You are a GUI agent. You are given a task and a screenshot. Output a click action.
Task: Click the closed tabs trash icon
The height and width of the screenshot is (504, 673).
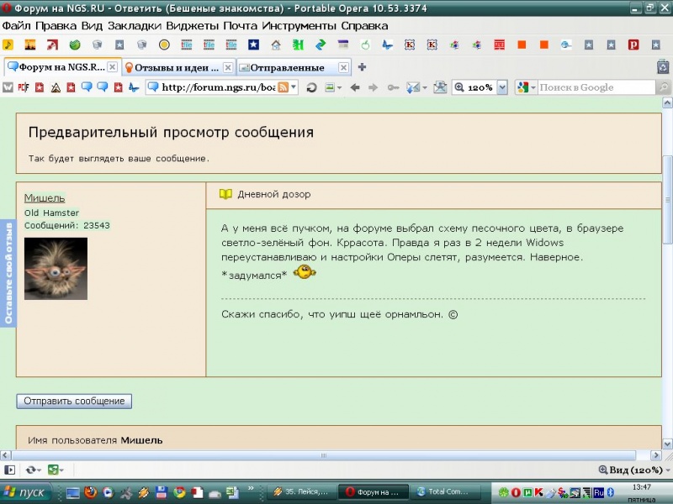[x=663, y=67]
